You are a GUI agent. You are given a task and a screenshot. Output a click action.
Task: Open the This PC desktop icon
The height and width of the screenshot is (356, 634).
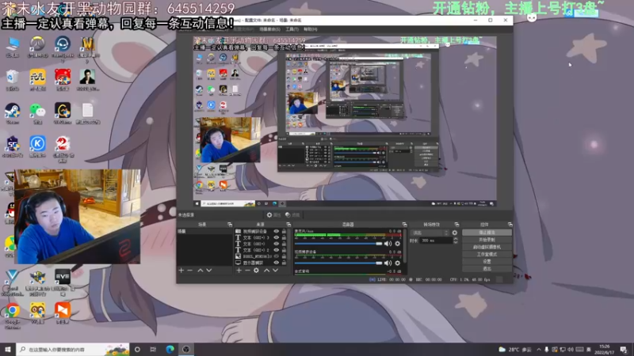pos(13,45)
